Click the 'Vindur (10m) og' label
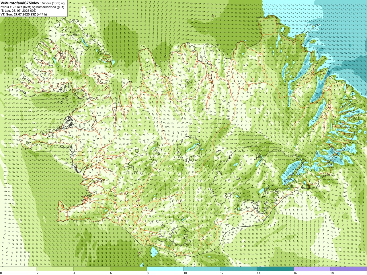Image resolution: width=367 pixels, height=275 pixels. point(53,3)
